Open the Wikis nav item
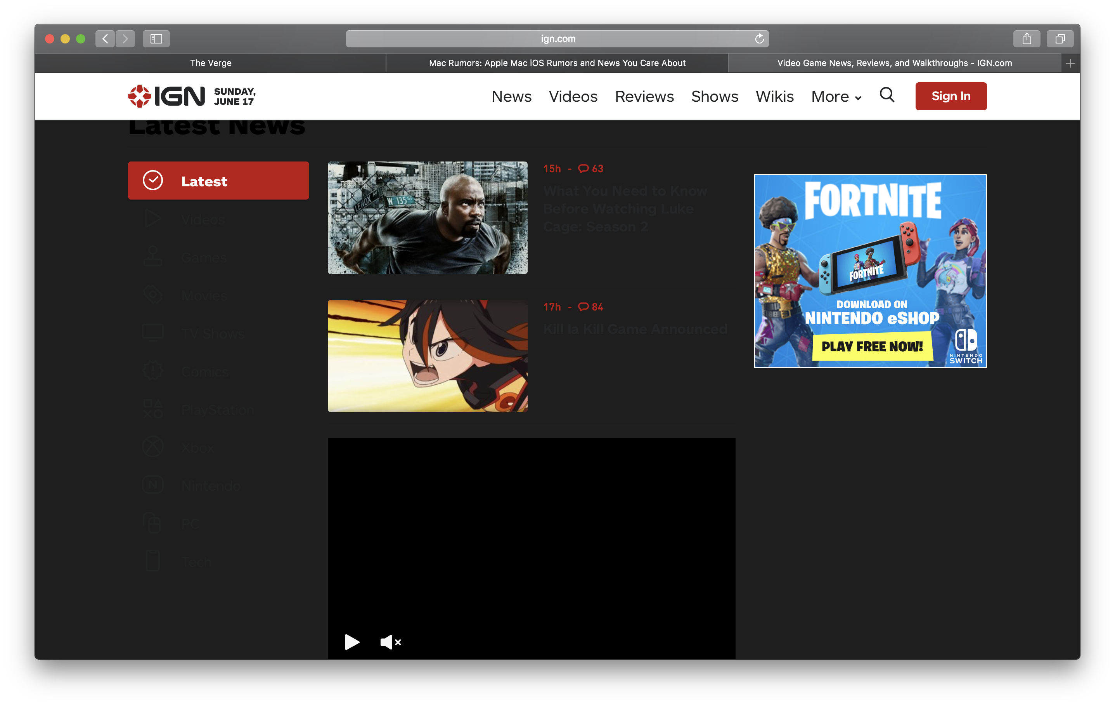The image size is (1115, 705). [775, 97]
